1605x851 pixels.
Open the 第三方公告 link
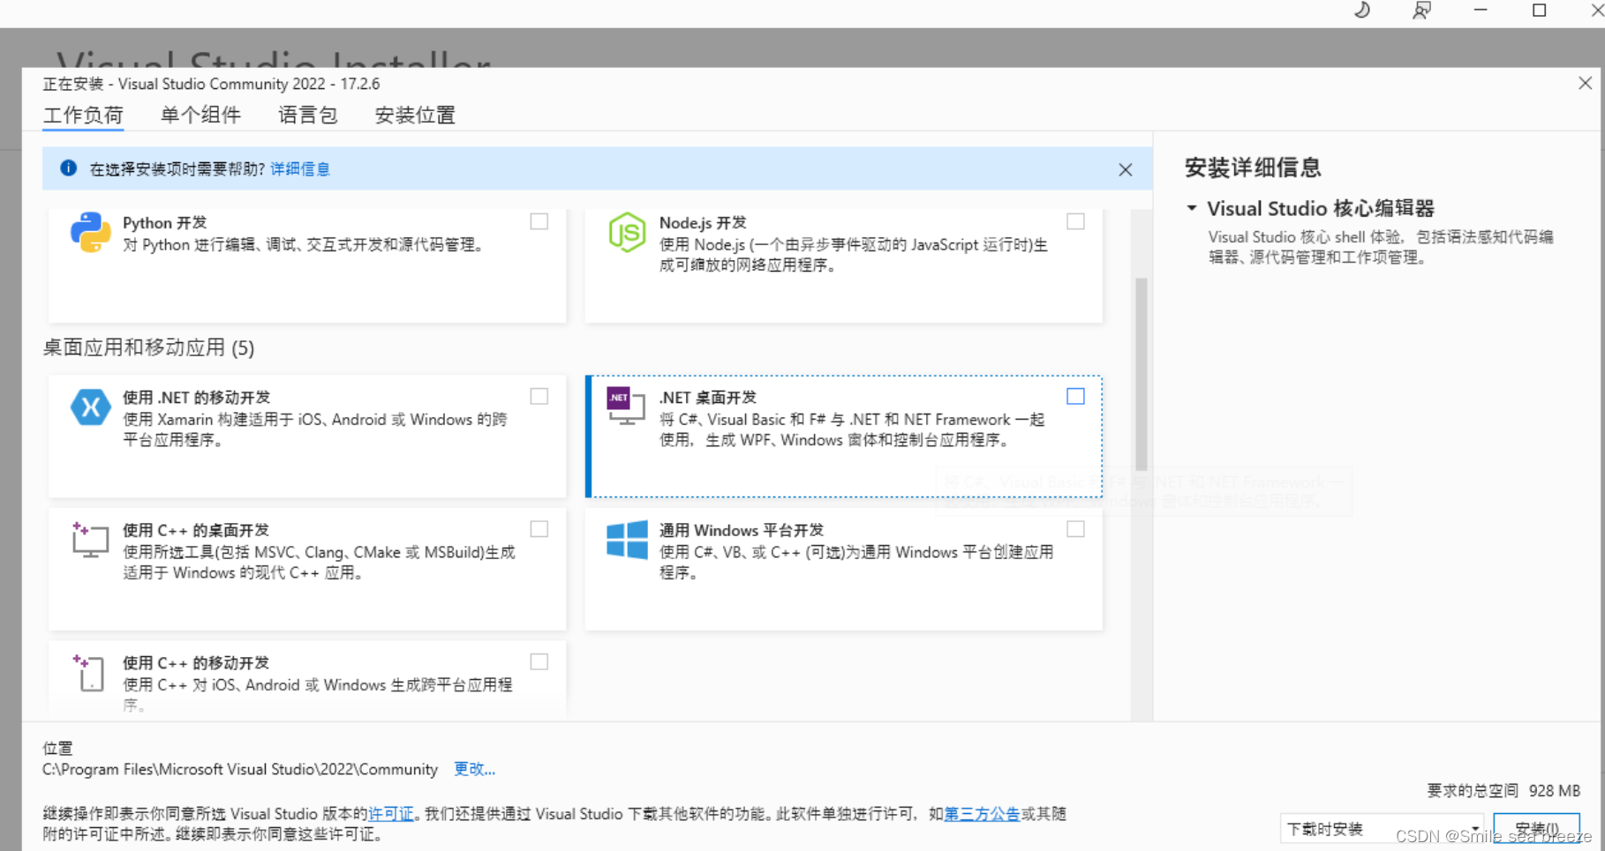tap(982, 813)
